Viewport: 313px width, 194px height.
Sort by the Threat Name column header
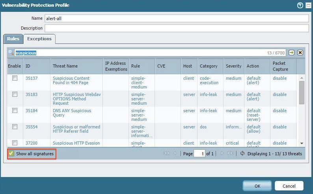point(65,66)
